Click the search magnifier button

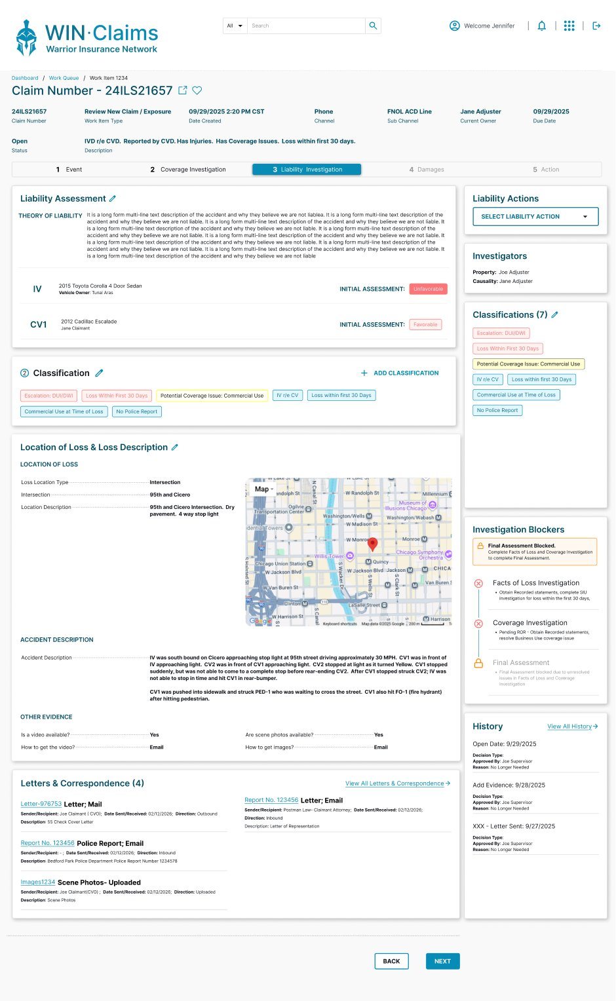(373, 26)
